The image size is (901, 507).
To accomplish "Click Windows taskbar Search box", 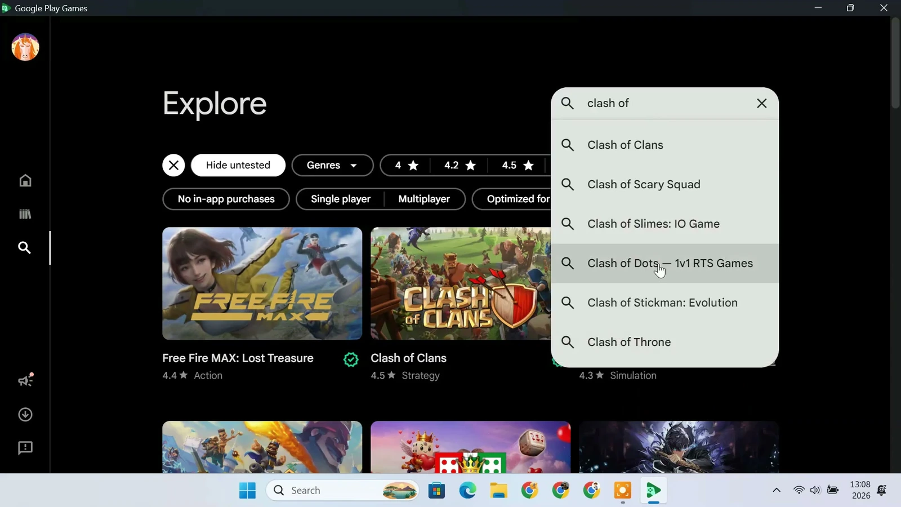I will [342, 491].
